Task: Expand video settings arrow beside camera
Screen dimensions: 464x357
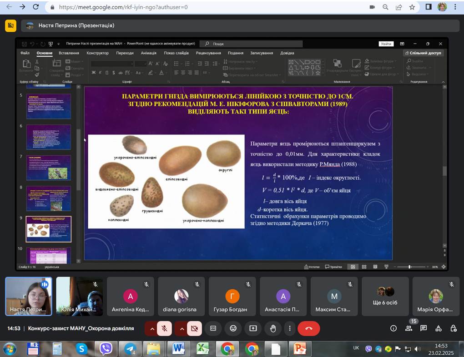Action: [182, 328]
